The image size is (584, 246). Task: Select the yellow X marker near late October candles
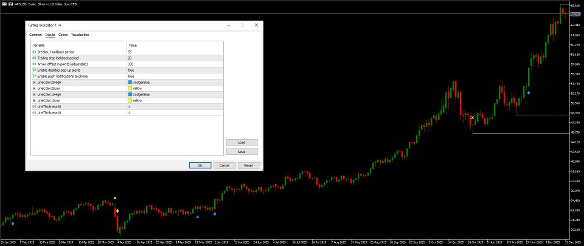tap(473, 118)
